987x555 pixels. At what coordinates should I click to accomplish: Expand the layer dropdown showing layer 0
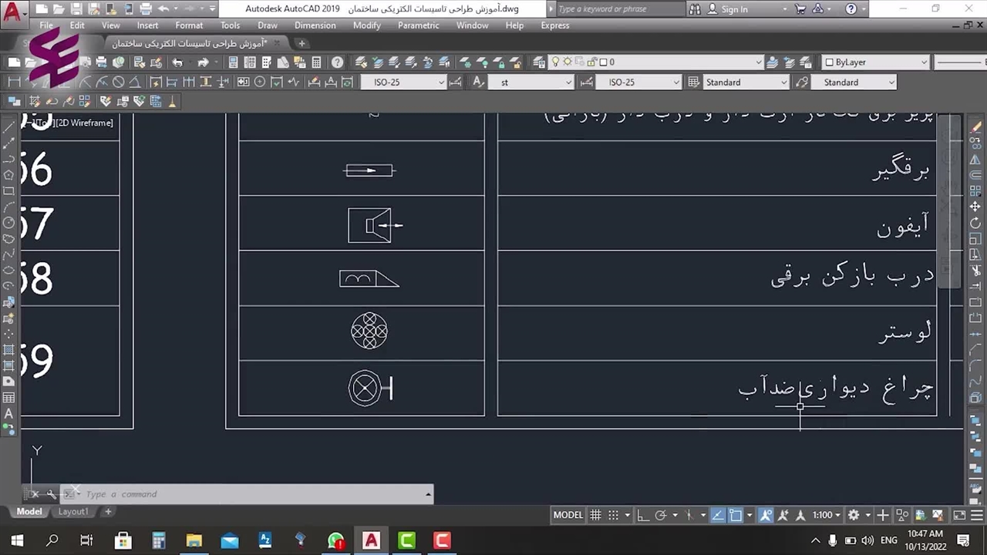tap(758, 62)
